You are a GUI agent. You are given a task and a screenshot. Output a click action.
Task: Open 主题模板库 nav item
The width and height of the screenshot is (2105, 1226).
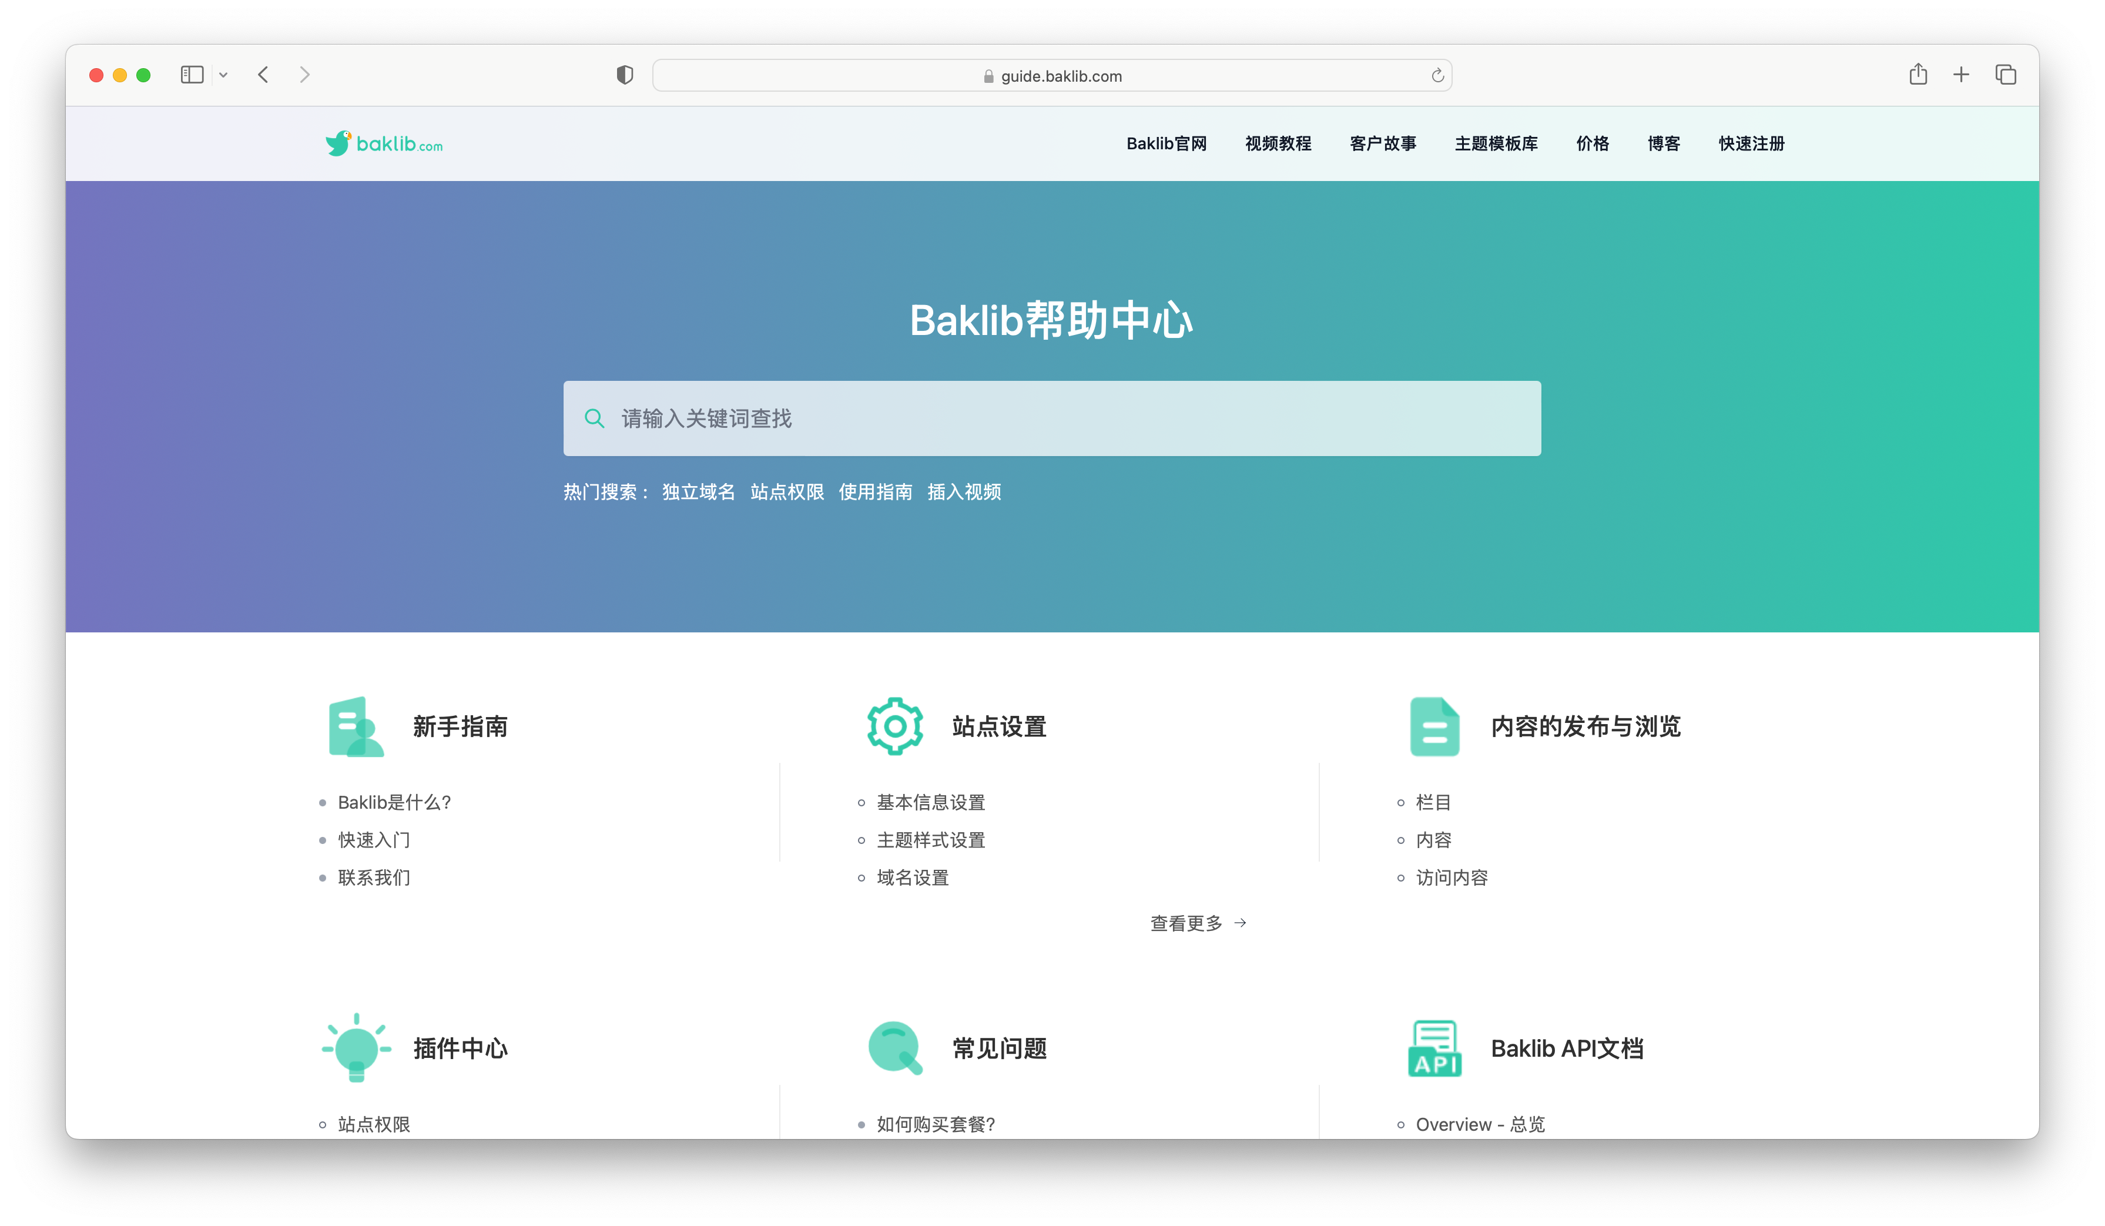tap(1496, 143)
